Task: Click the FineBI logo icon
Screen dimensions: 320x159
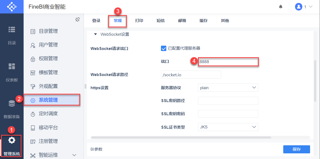Action: click(12, 6)
